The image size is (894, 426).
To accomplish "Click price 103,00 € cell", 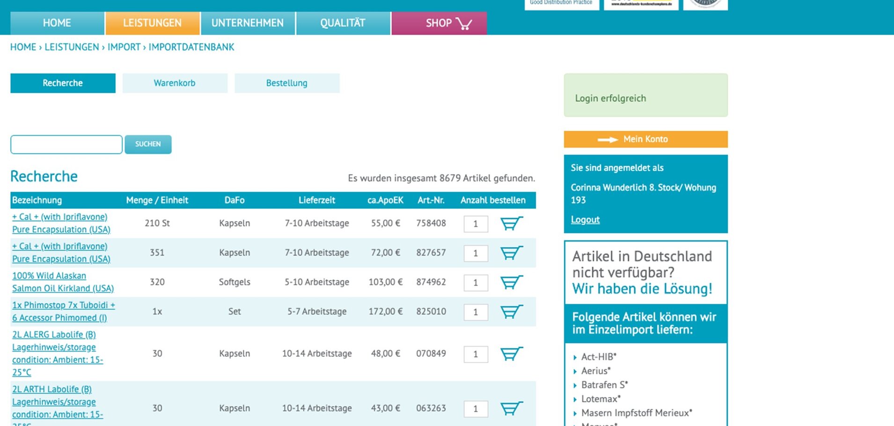I will pos(386,282).
